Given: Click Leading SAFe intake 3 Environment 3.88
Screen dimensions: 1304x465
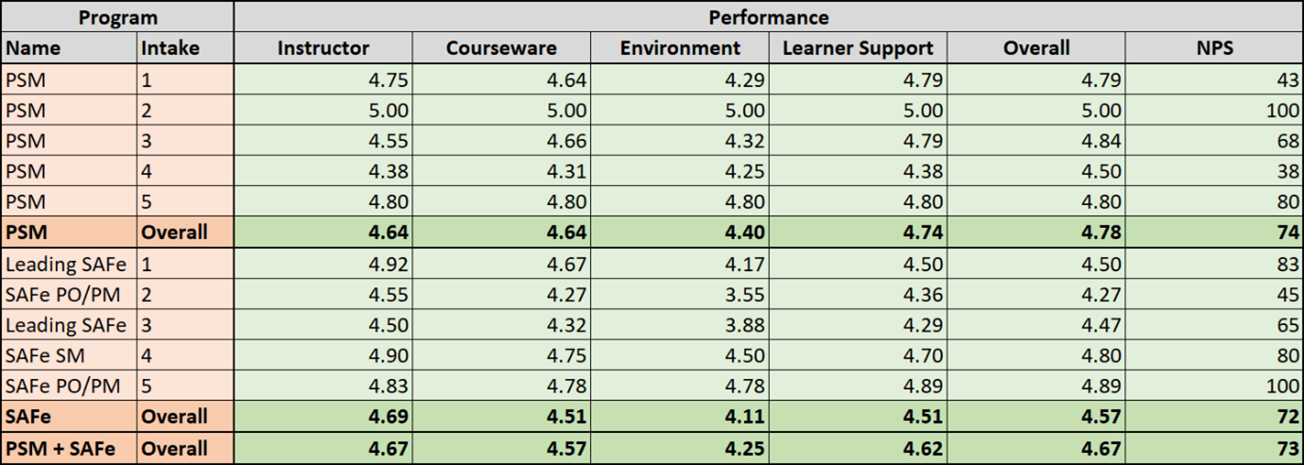Looking at the screenshot, I should (x=679, y=325).
